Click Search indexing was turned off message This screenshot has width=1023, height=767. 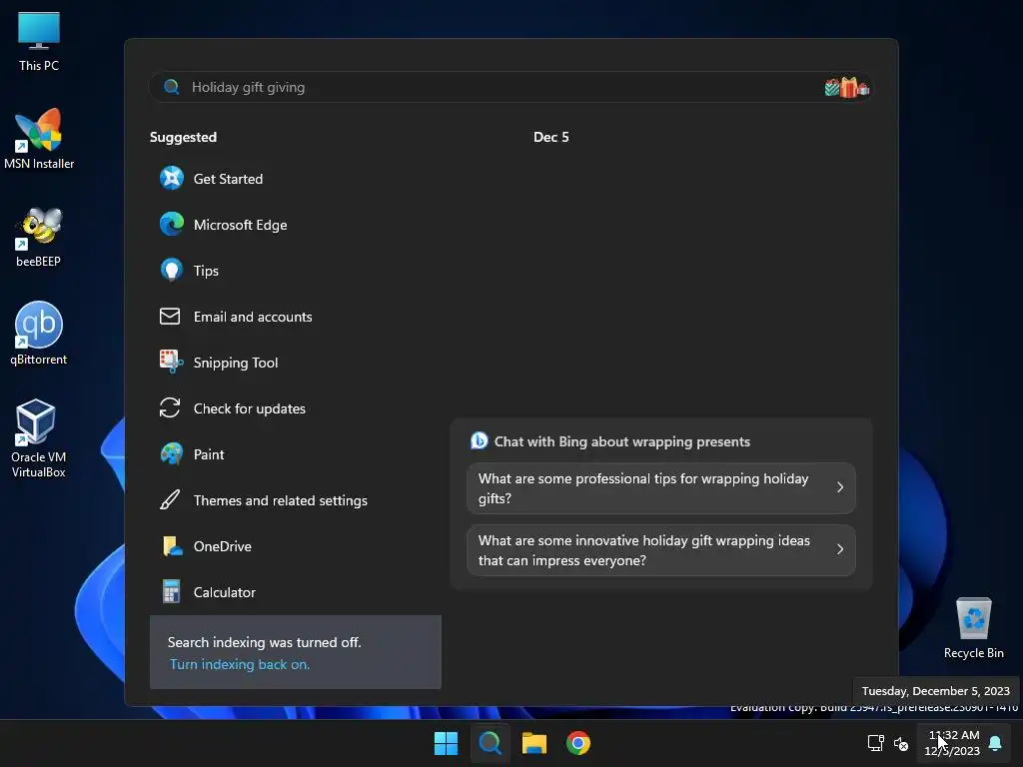tap(264, 642)
